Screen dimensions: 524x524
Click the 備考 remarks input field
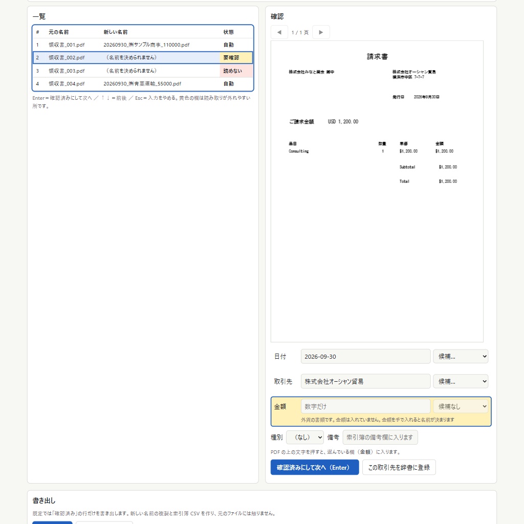(x=380, y=437)
